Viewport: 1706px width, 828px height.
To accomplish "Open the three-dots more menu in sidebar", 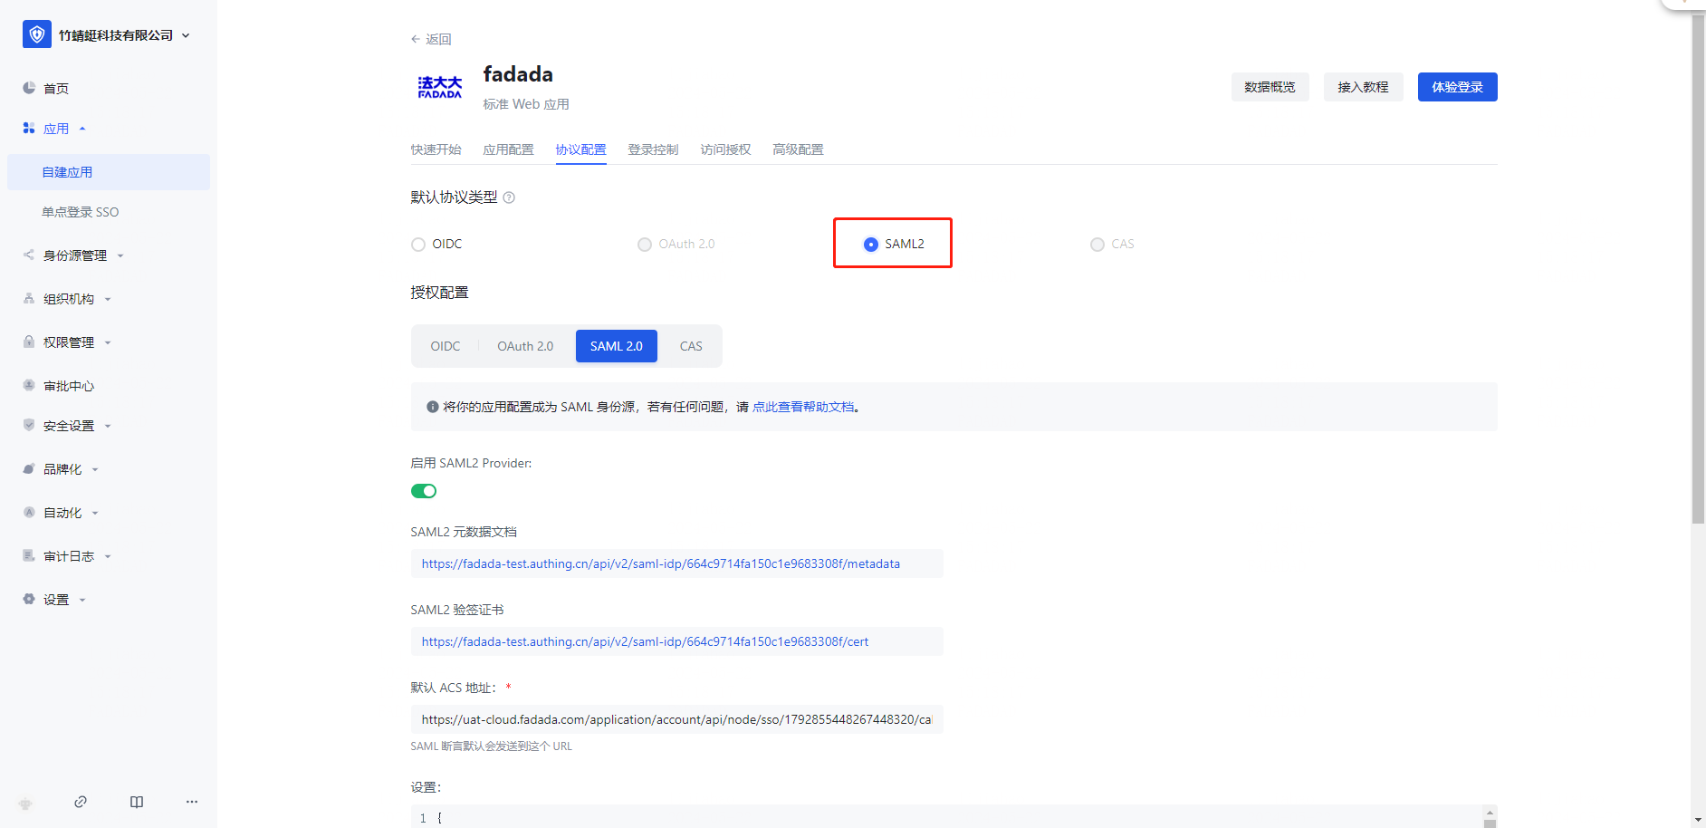I will tap(192, 802).
